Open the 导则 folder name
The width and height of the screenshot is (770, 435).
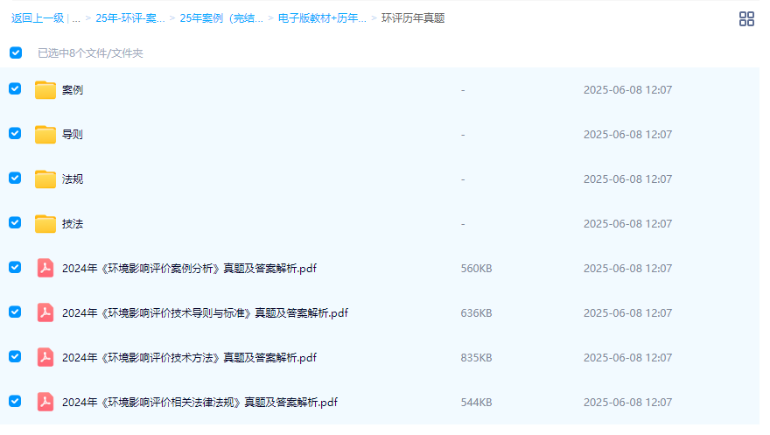[73, 135]
